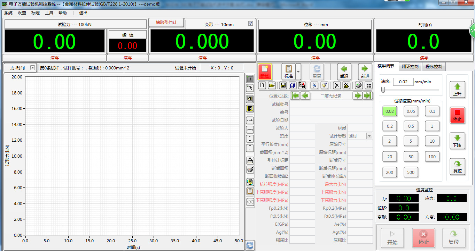This screenshot has height=251, width=475.
Task: Click the refresh icon below chart tools
Action: [x=250, y=245]
